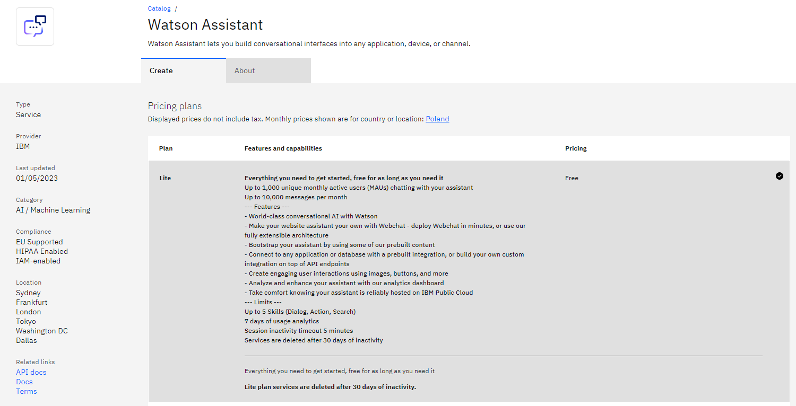Go back to Catalog via breadcrumb
This screenshot has width=796, height=406.
(159, 8)
